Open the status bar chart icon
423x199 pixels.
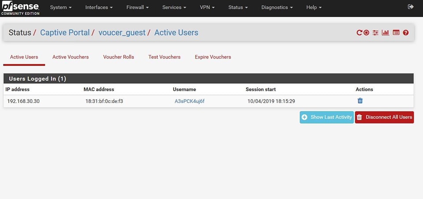[386, 33]
